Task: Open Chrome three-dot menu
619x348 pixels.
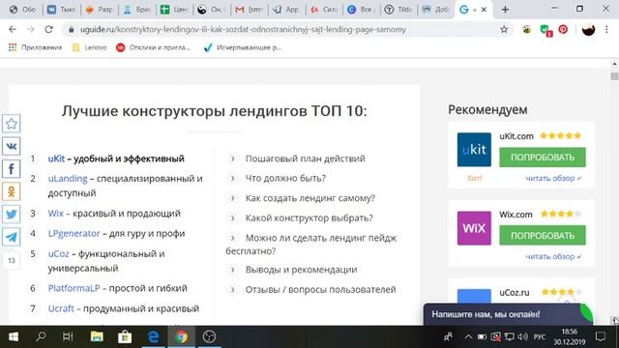Action: (x=606, y=29)
